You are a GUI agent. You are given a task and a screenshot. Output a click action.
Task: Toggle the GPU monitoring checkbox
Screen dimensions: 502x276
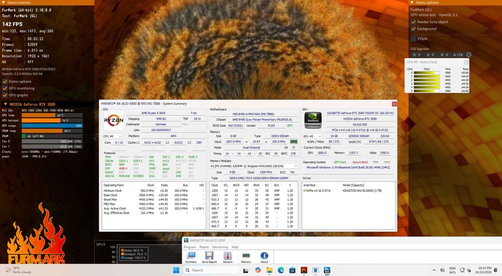click(5, 88)
